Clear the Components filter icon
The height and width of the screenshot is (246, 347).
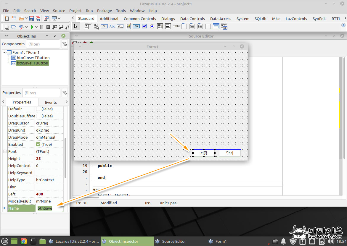pyautogui.click(x=65, y=44)
